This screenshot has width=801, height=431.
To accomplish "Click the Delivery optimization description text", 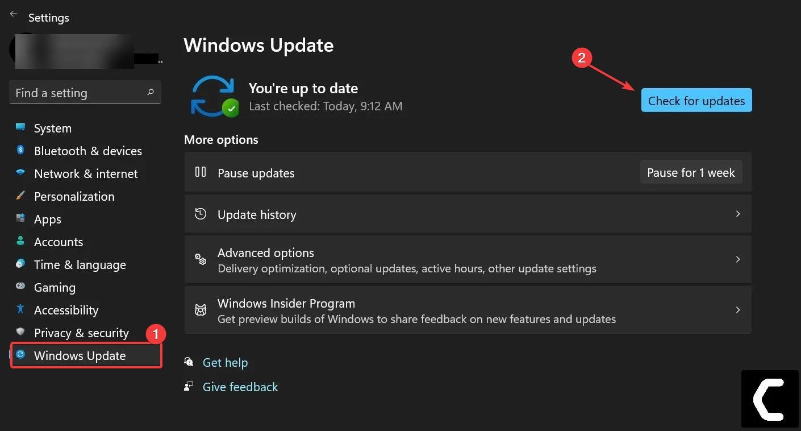I will click(407, 268).
